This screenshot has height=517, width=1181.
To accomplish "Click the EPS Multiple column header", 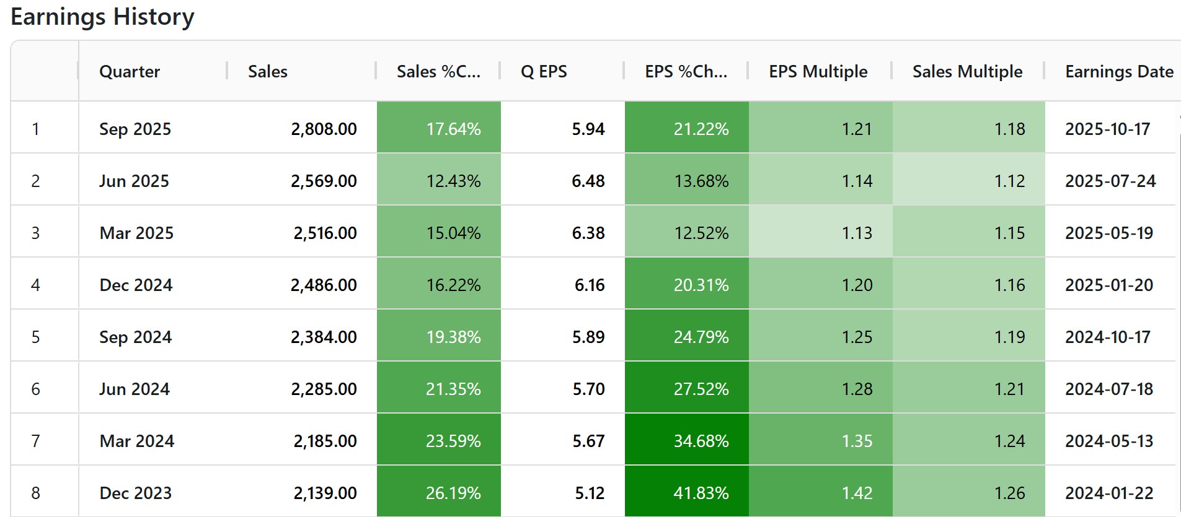I will 816,71.
